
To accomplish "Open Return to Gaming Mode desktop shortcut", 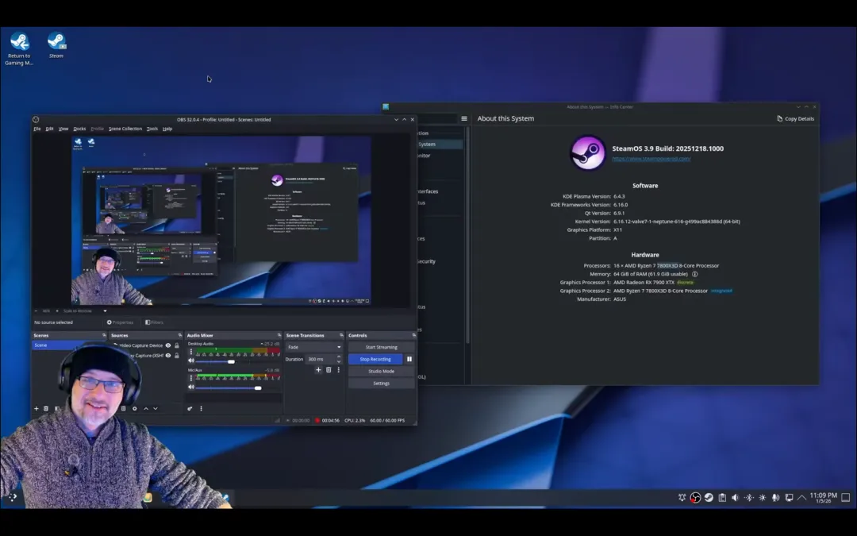I will point(20,48).
